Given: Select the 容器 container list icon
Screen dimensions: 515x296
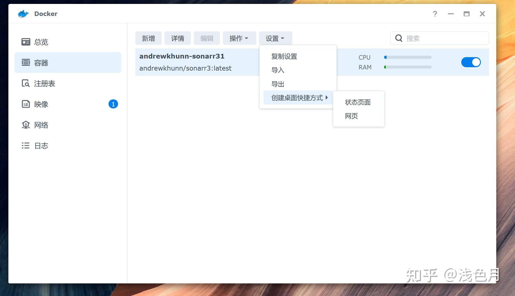Looking at the screenshot, I should [26, 62].
